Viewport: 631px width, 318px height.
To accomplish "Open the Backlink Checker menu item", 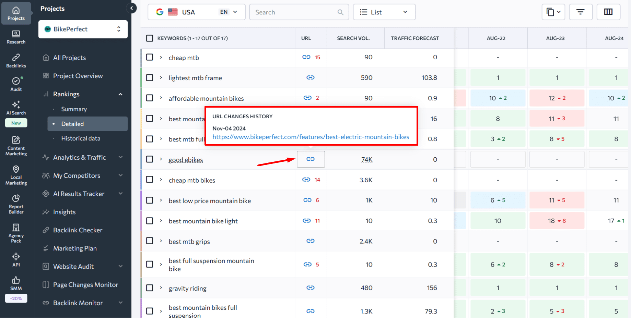I will tap(78, 230).
